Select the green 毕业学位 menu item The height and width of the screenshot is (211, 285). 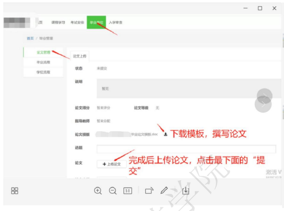[96, 22]
